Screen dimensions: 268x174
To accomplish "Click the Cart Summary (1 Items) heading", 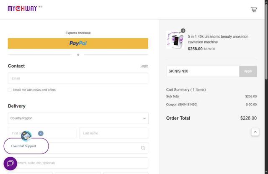I will click(x=186, y=90).
